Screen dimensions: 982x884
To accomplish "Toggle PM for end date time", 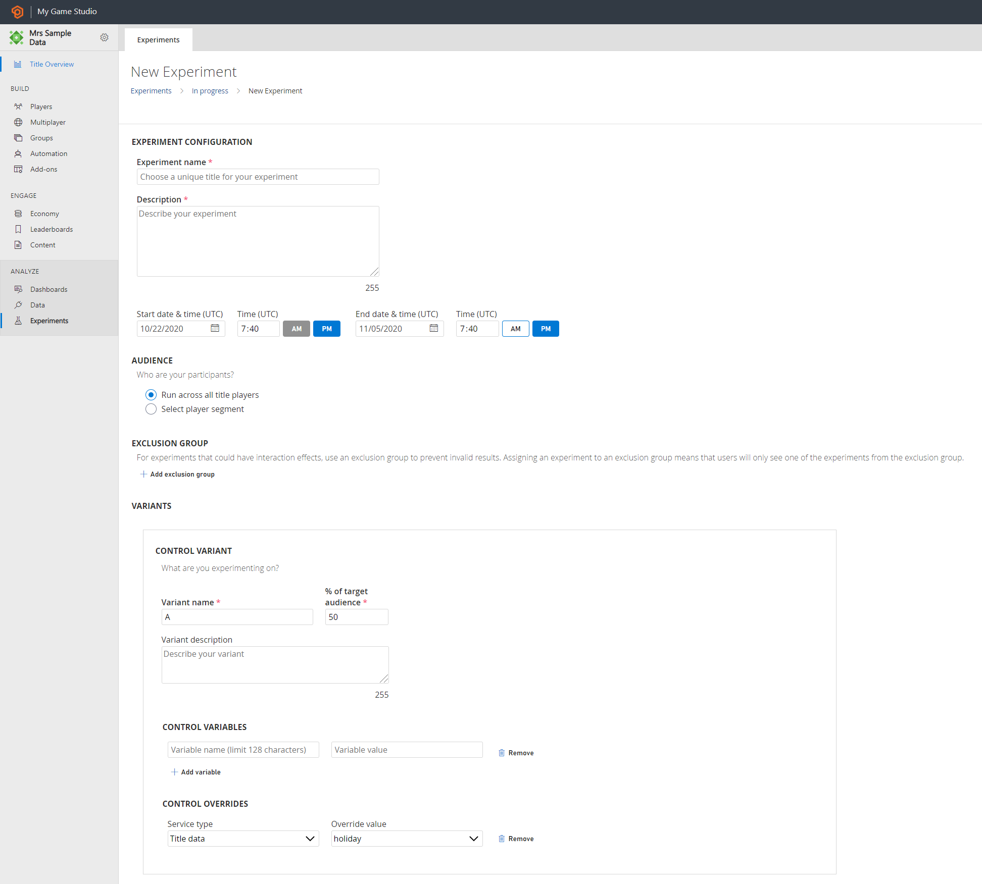I will click(546, 328).
